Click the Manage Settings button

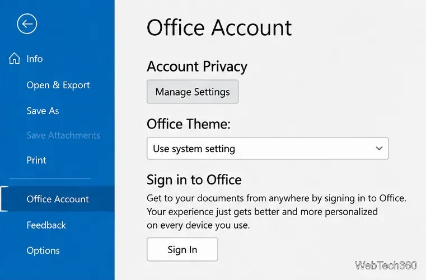(193, 92)
